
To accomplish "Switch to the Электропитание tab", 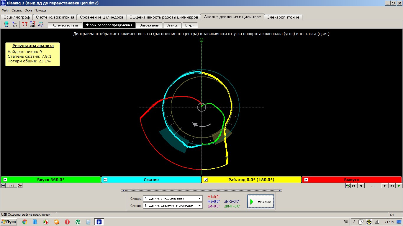I will 283,17.
